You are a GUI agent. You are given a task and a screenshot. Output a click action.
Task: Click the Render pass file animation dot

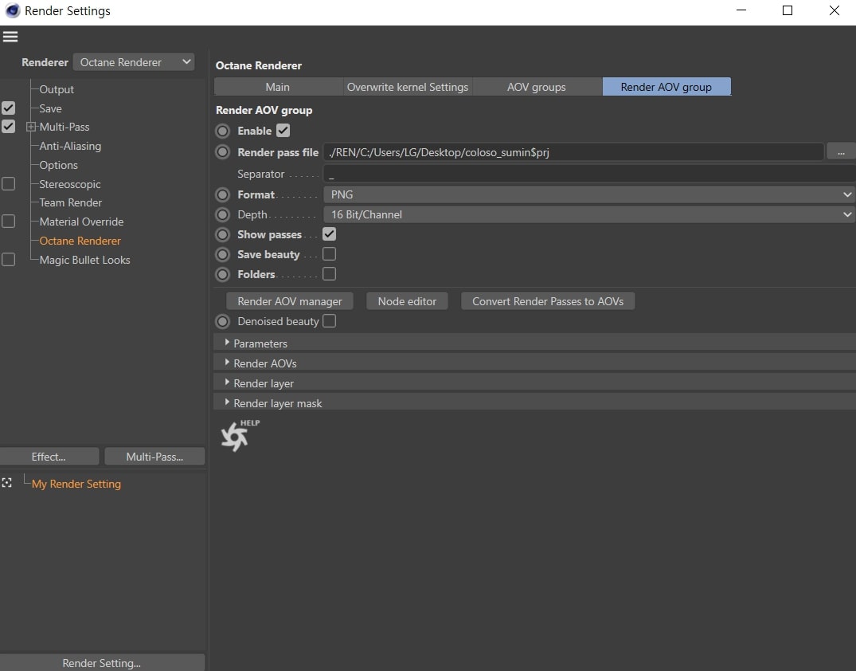pyautogui.click(x=223, y=152)
